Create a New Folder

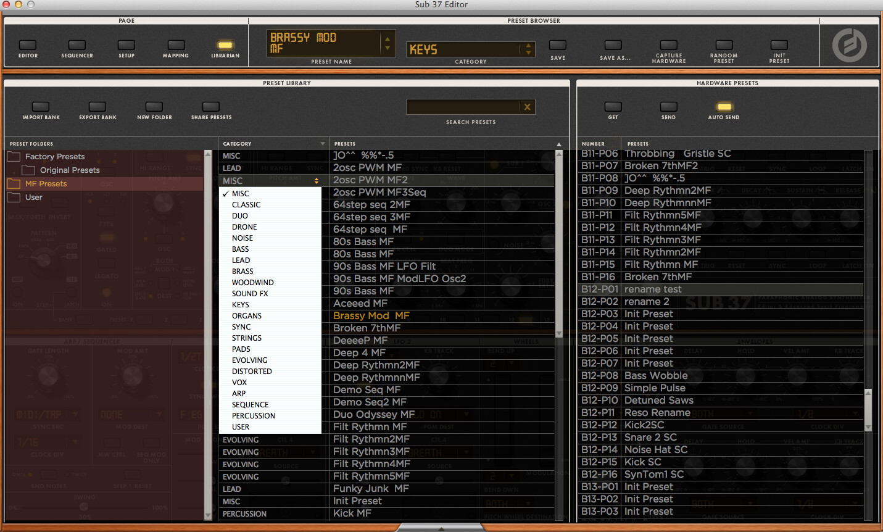154,107
